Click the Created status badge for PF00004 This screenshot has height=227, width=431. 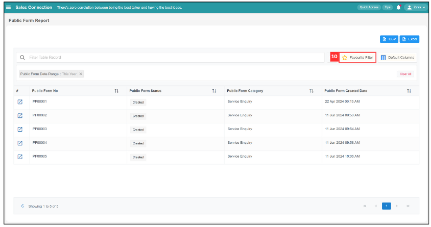[x=138, y=143]
